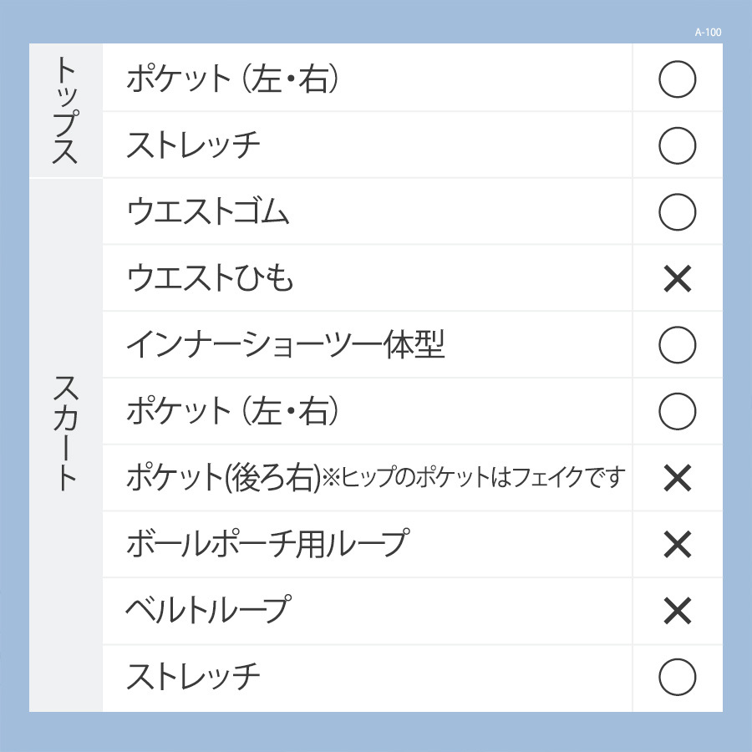
Task: Click the ボールポーチ用ループ label
Action: click(268, 544)
